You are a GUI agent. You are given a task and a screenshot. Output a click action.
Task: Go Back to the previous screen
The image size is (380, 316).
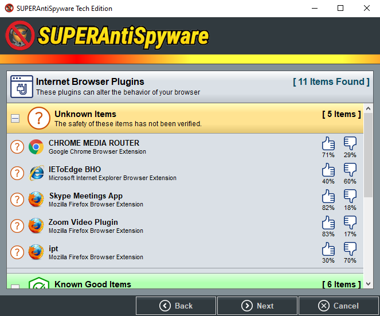(176, 306)
